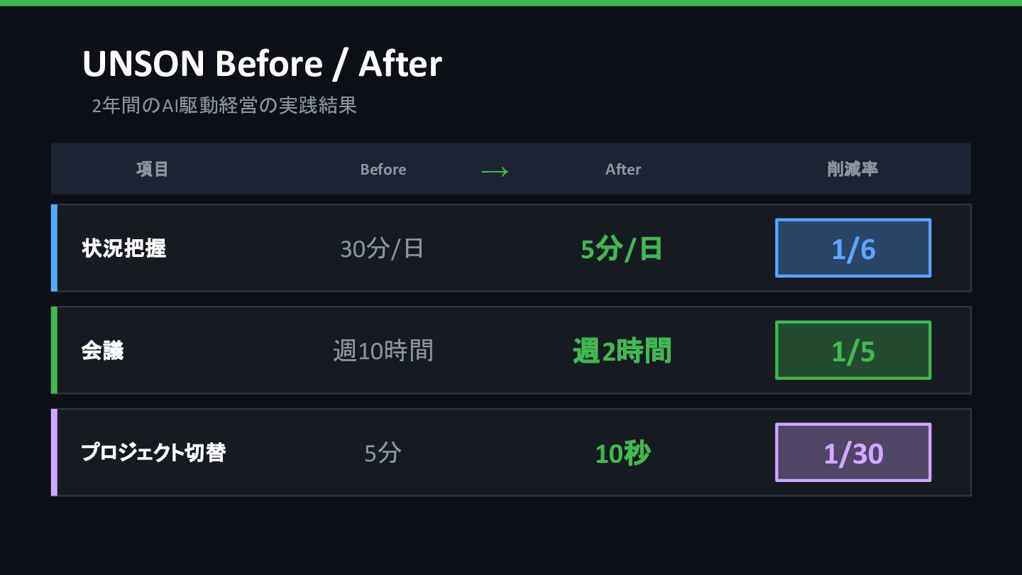This screenshot has width=1022, height=575.
Task: Click the After column header
Action: pos(623,169)
